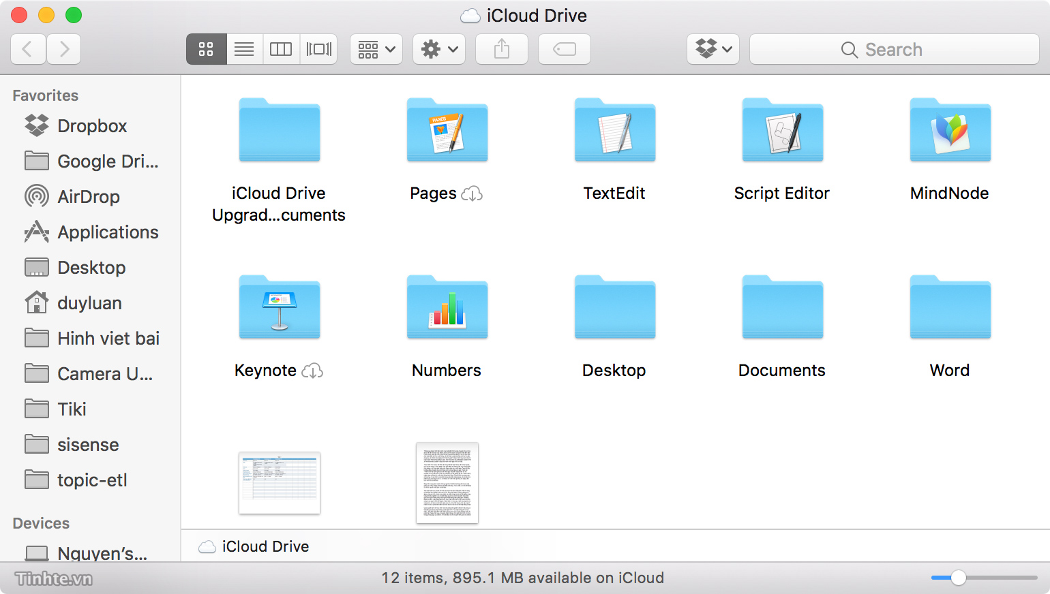
Task: Select the Script Editor folder icon
Action: (783, 129)
